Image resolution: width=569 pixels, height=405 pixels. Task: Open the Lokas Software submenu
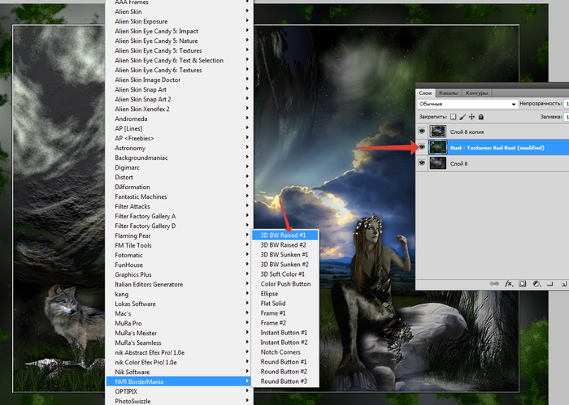coord(179,304)
